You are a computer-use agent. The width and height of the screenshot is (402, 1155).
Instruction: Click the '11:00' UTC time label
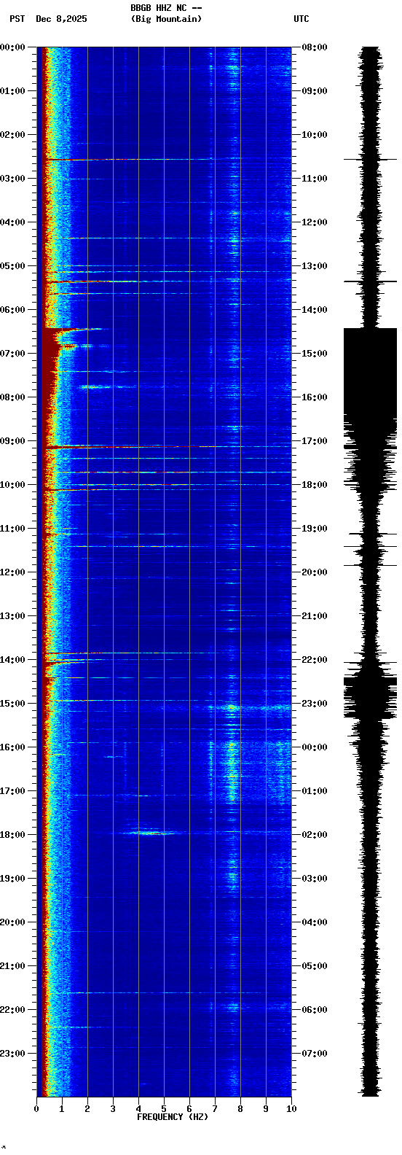click(315, 179)
